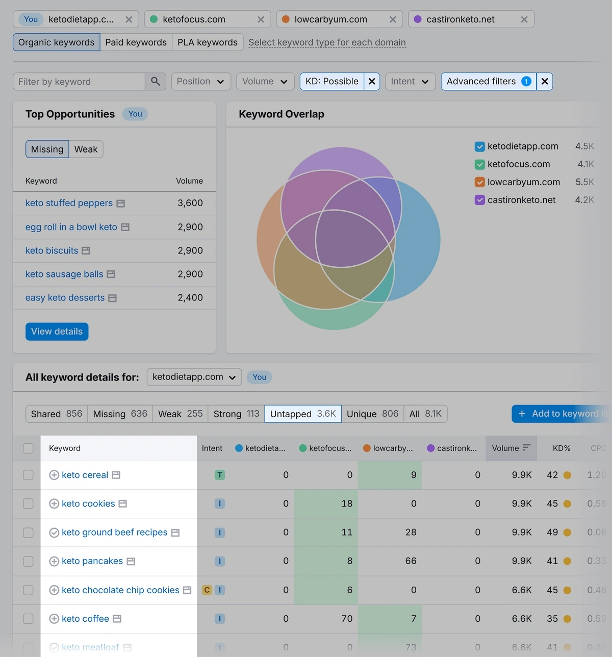Open SERP icon for keto ground beef recipes row
The height and width of the screenshot is (657, 612).
[x=175, y=533]
